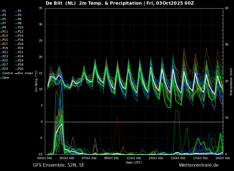The width and height of the screenshot is (234, 171).
Task: Select the P16 legend label
Action: click(21, 40)
